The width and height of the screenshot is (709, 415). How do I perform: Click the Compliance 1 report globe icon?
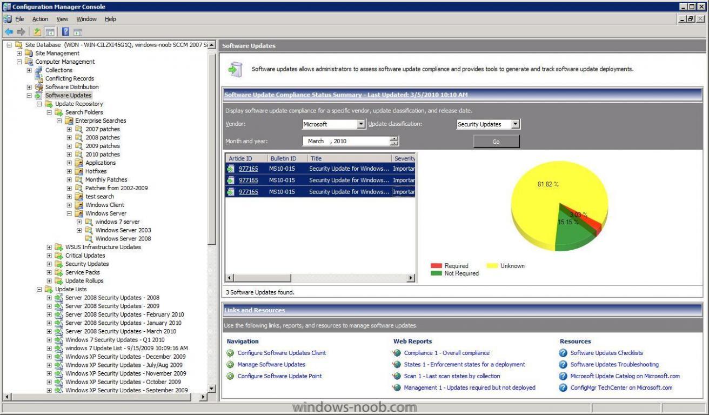[x=397, y=353]
